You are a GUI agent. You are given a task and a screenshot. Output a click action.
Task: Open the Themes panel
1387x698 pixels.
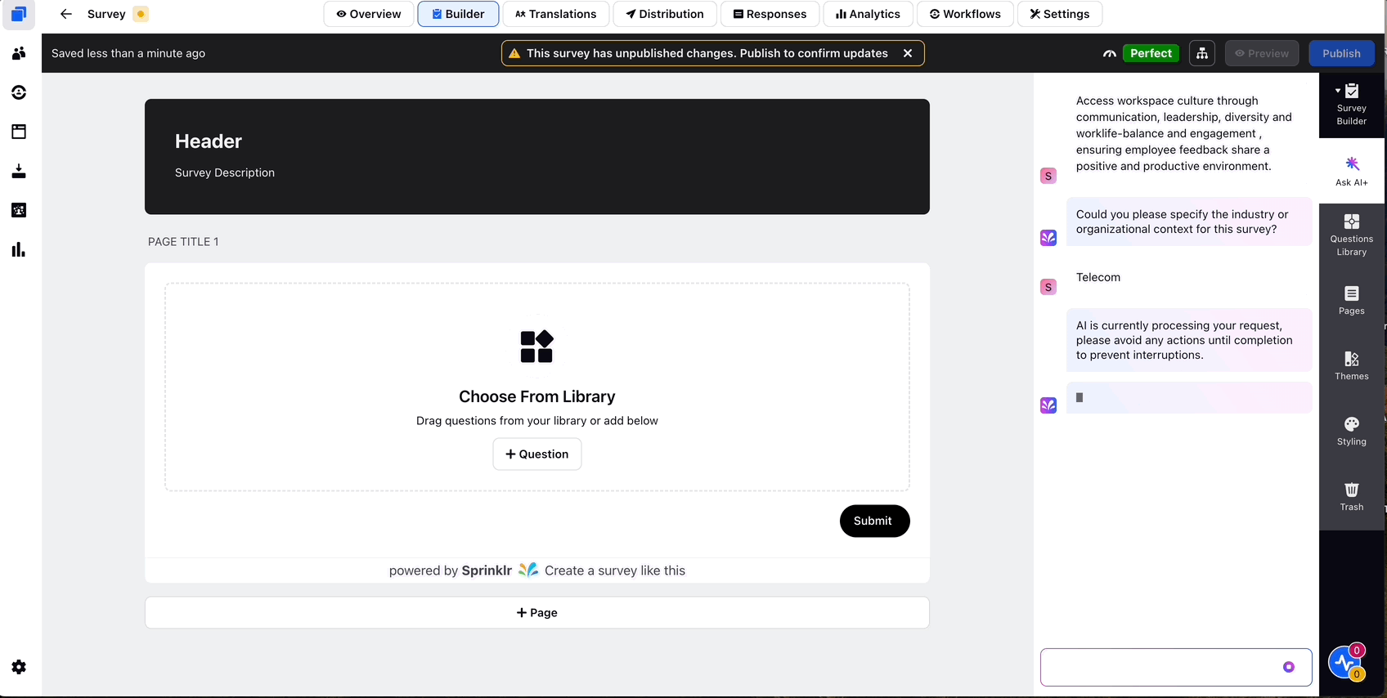[x=1351, y=365]
